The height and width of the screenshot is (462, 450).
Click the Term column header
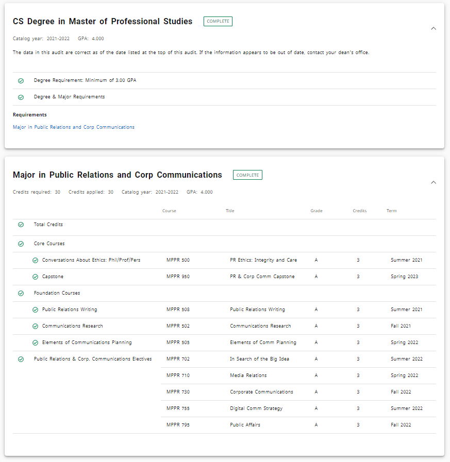coord(392,211)
